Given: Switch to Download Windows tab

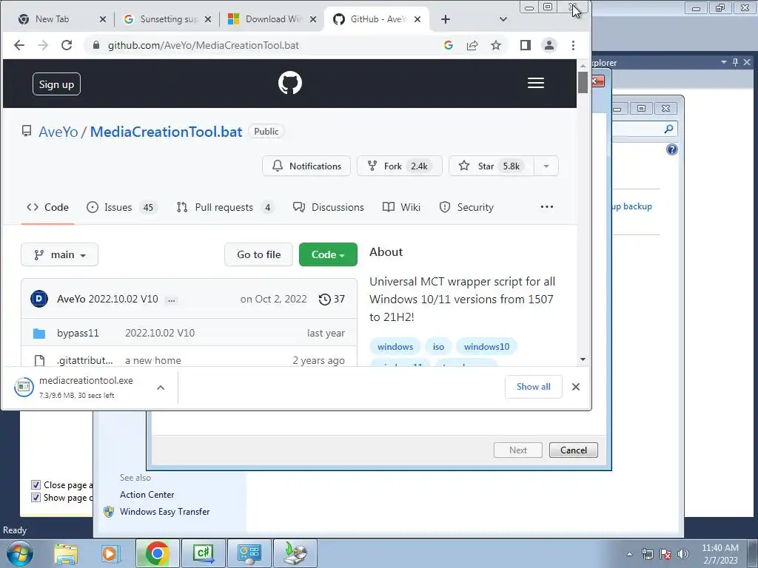Looking at the screenshot, I should (274, 19).
